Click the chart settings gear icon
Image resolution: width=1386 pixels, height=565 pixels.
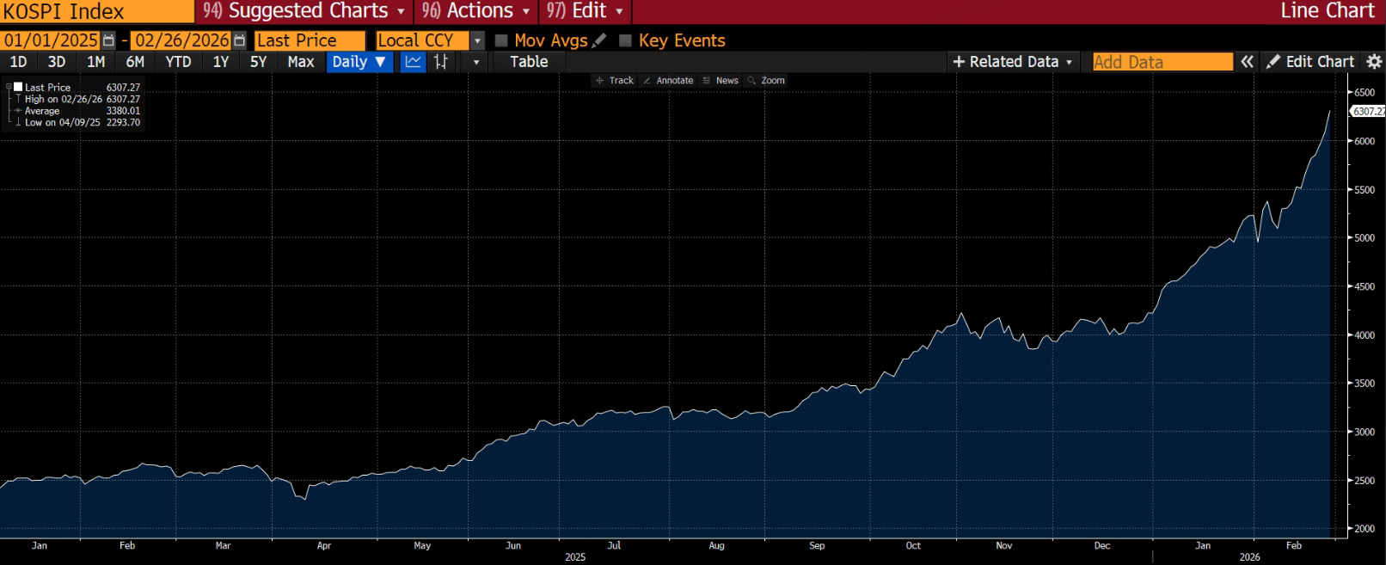coord(1374,62)
